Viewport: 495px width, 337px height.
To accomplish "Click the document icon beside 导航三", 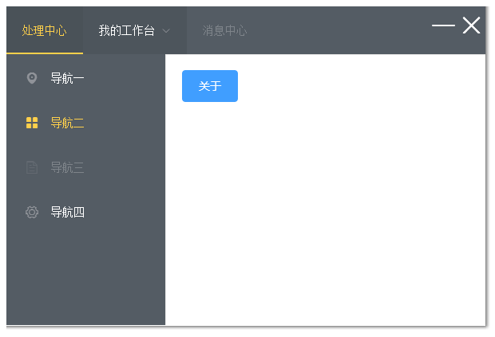I will 32,167.
